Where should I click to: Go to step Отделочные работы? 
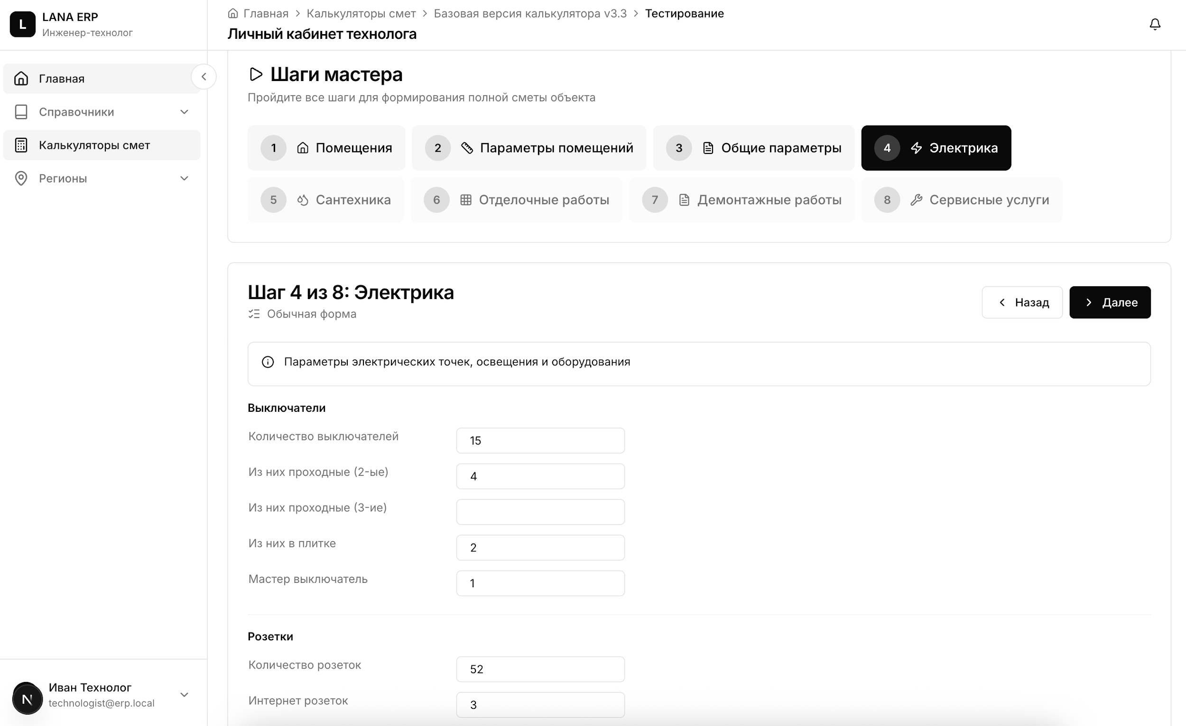click(517, 200)
